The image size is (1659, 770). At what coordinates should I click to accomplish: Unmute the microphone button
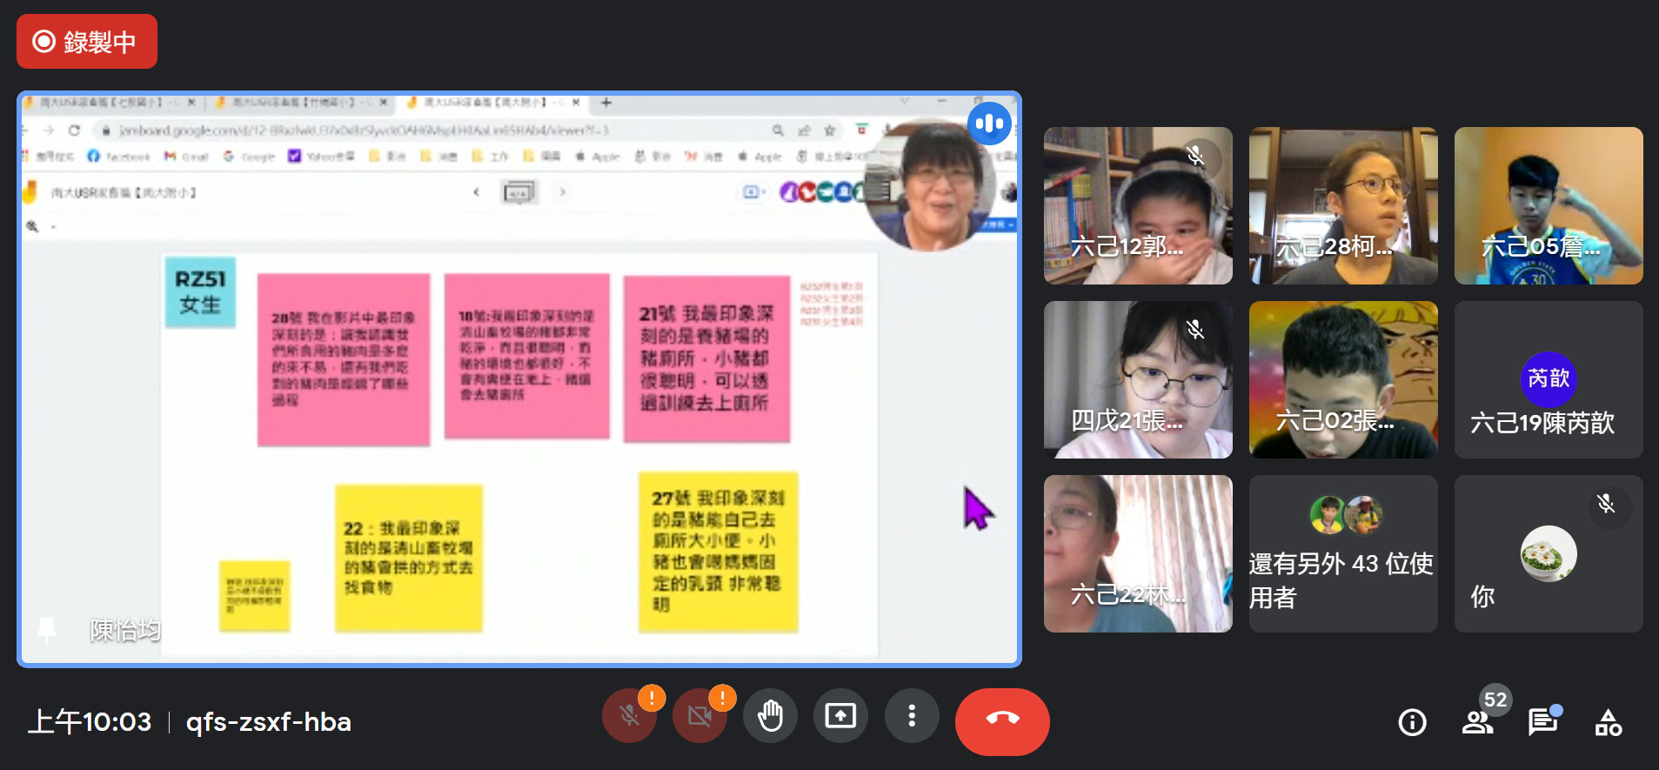629,716
